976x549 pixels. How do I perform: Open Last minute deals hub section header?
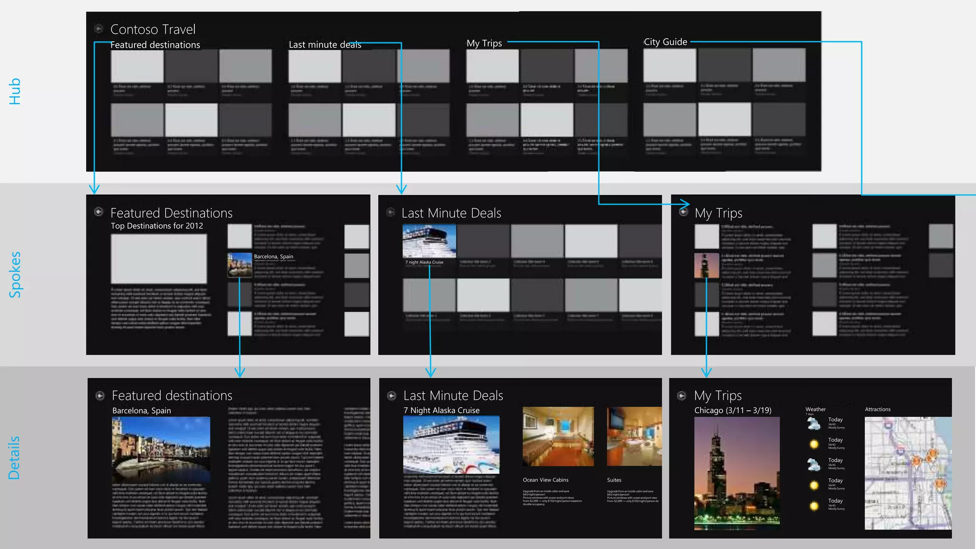[x=325, y=45]
